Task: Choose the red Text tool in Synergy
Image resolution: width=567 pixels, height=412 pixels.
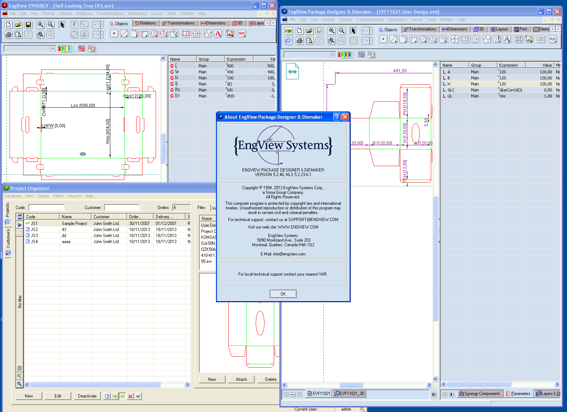Action: 218,34
